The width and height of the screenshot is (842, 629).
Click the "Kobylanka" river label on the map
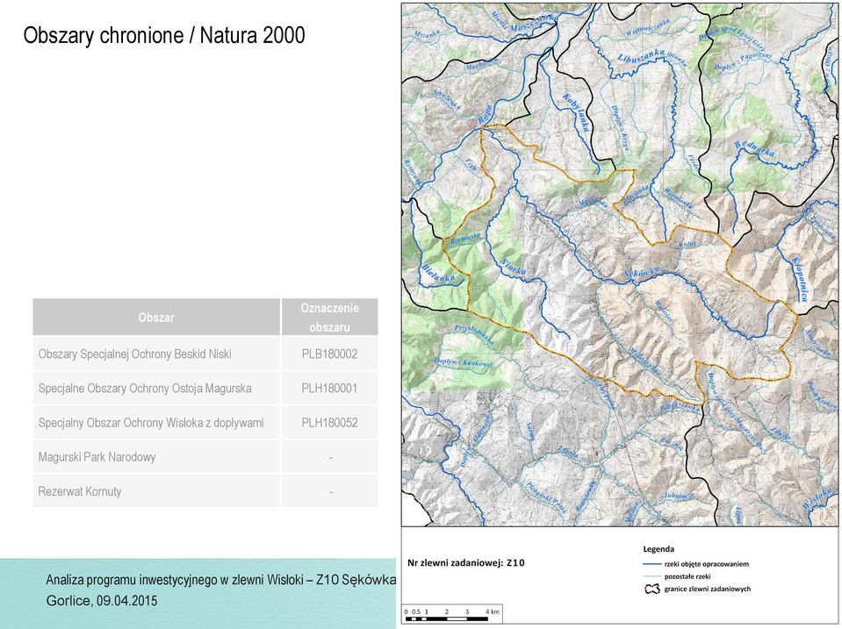click(574, 112)
